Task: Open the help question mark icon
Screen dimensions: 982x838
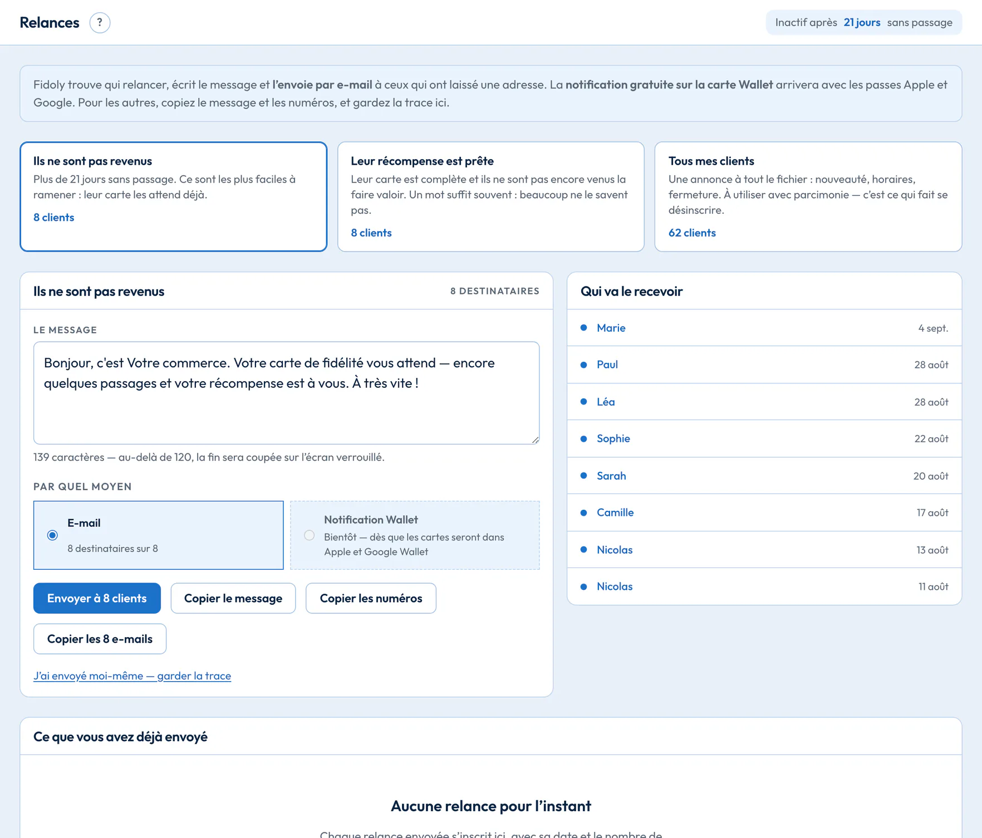Action: click(100, 23)
